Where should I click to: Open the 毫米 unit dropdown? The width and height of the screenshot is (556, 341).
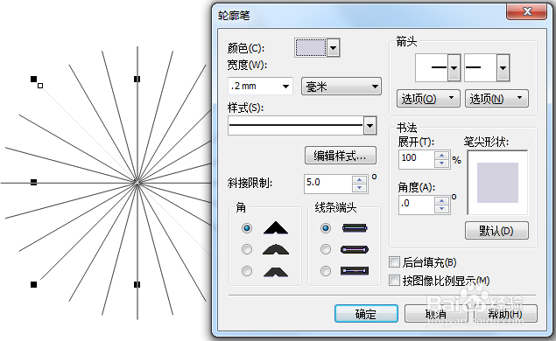pyautogui.click(x=341, y=87)
